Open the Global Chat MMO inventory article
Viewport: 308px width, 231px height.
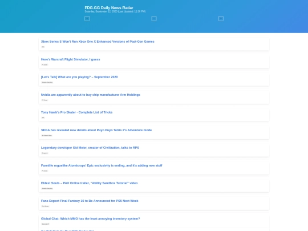(90, 218)
